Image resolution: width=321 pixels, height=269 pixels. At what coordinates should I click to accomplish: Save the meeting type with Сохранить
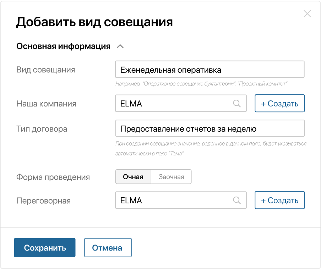point(44,247)
